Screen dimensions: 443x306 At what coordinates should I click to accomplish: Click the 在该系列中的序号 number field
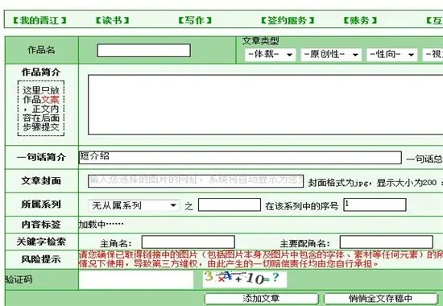pyautogui.click(x=375, y=205)
